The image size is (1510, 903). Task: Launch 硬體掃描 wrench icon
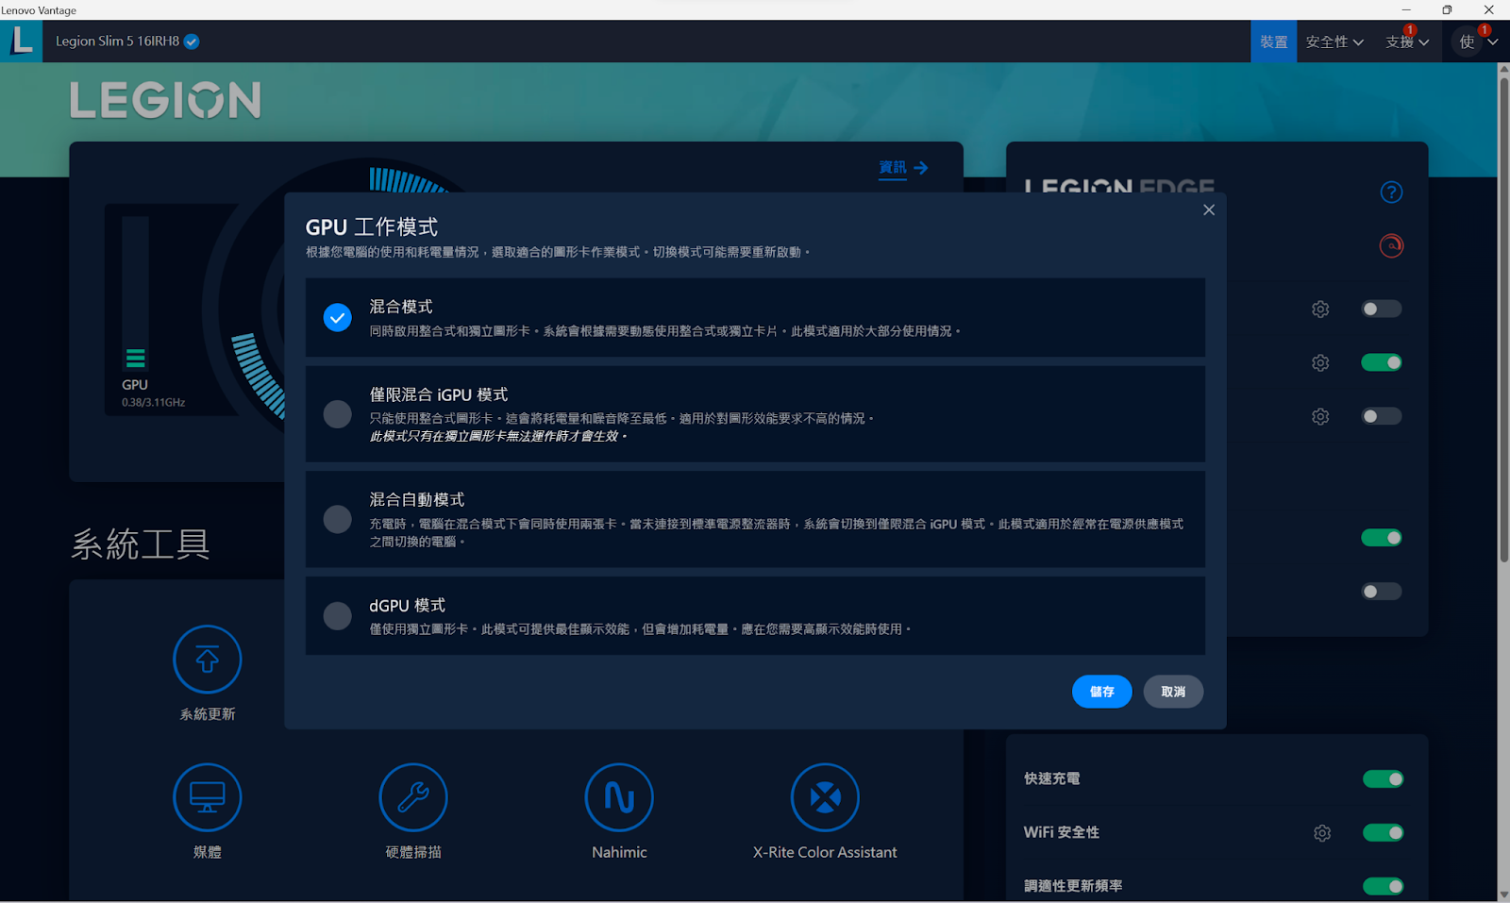pos(413,797)
